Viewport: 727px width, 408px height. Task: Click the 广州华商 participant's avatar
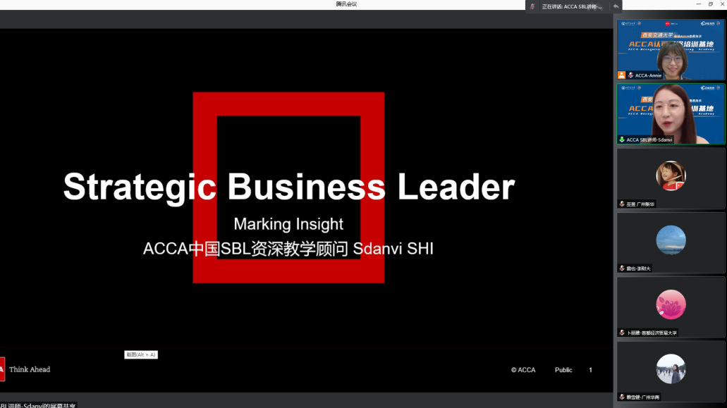(671, 369)
